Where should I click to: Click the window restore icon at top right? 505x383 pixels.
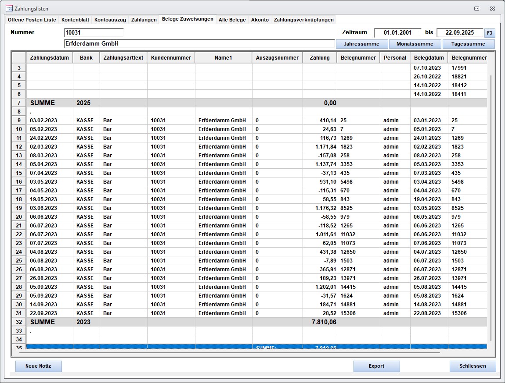(x=476, y=8)
